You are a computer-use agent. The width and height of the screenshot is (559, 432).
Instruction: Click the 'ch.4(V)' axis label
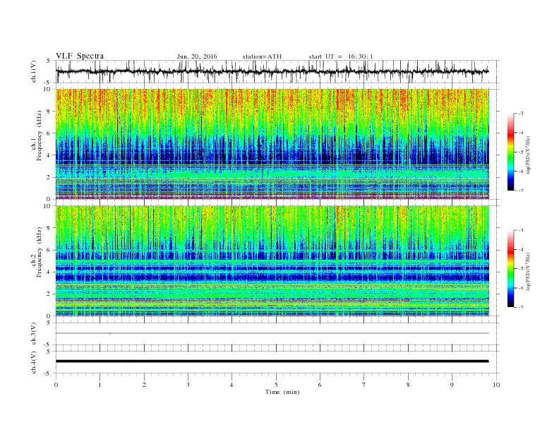[x=34, y=362]
